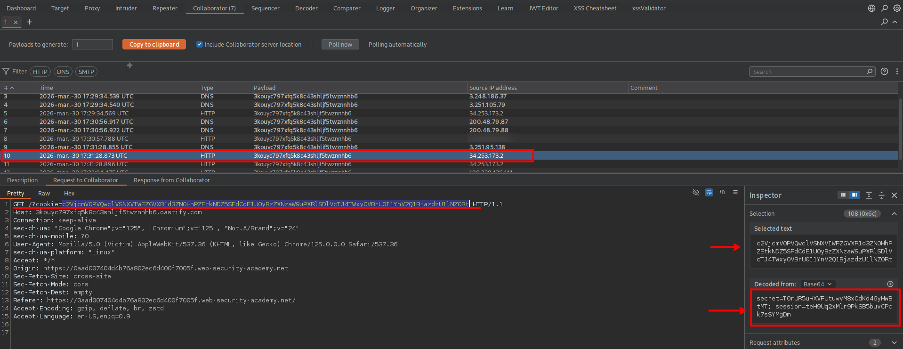Toggle the DNS filter chip
The width and height of the screenshot is (903, 349).
point(63,72)
